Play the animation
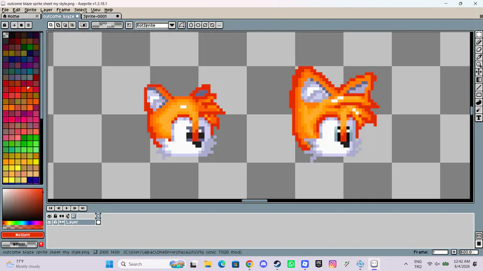Viewport: 483px width, 271px height. [67, 208]
